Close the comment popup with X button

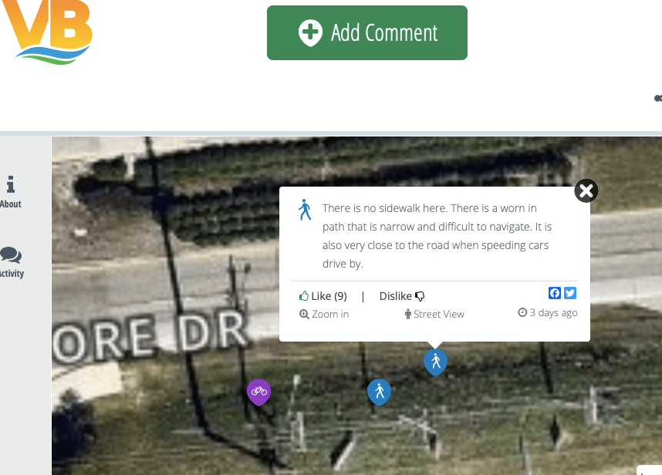coord(586,190)
